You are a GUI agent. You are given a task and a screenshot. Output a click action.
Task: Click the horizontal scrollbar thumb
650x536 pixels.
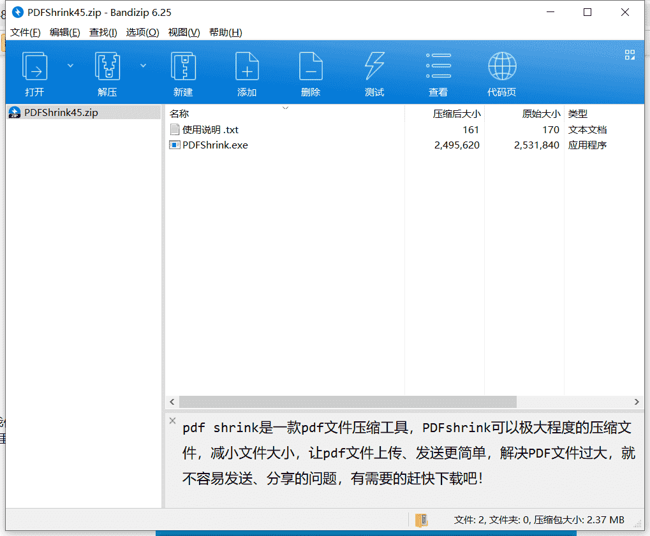pyautogui.click(x=348, y=402)
